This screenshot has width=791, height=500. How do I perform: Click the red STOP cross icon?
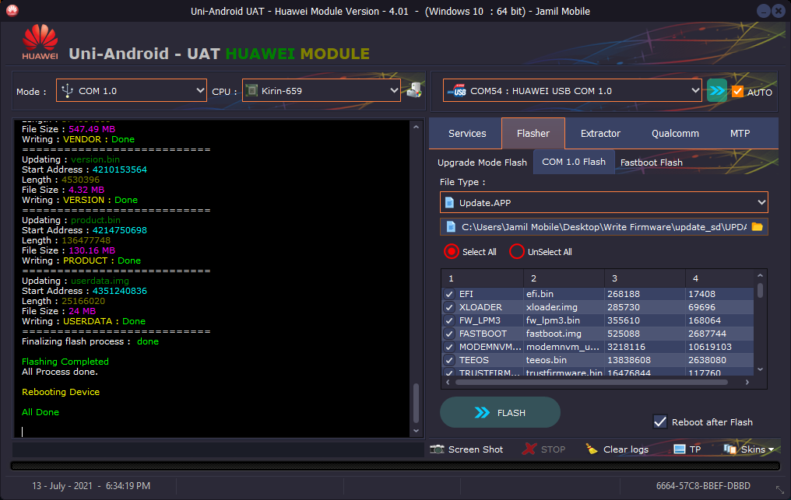click(x=529, y=449)
